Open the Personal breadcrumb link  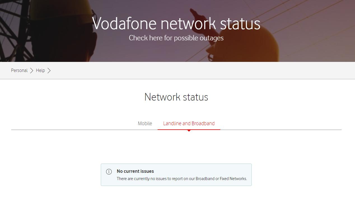[x=19, y=70]
